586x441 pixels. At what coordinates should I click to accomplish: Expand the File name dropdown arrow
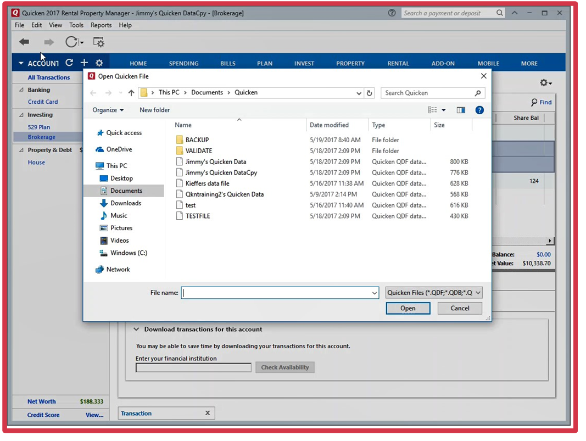pyautogui.click(x=374, y=293)
